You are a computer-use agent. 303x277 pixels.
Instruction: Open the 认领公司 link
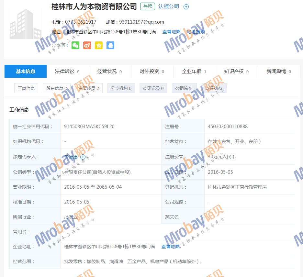coord(169,6)
